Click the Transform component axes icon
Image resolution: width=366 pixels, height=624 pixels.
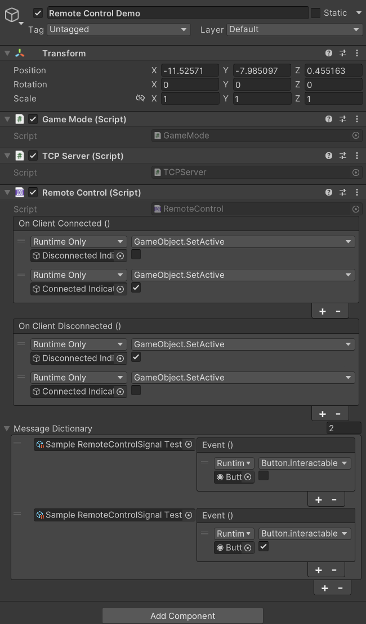click(x=20, y=54)
